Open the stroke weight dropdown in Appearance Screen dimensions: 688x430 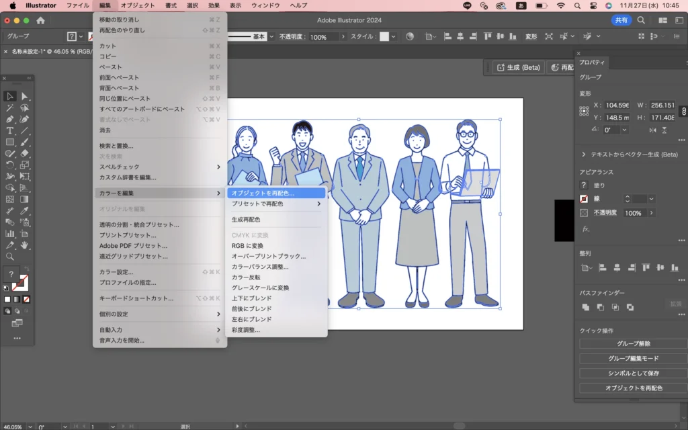point(651,199)
